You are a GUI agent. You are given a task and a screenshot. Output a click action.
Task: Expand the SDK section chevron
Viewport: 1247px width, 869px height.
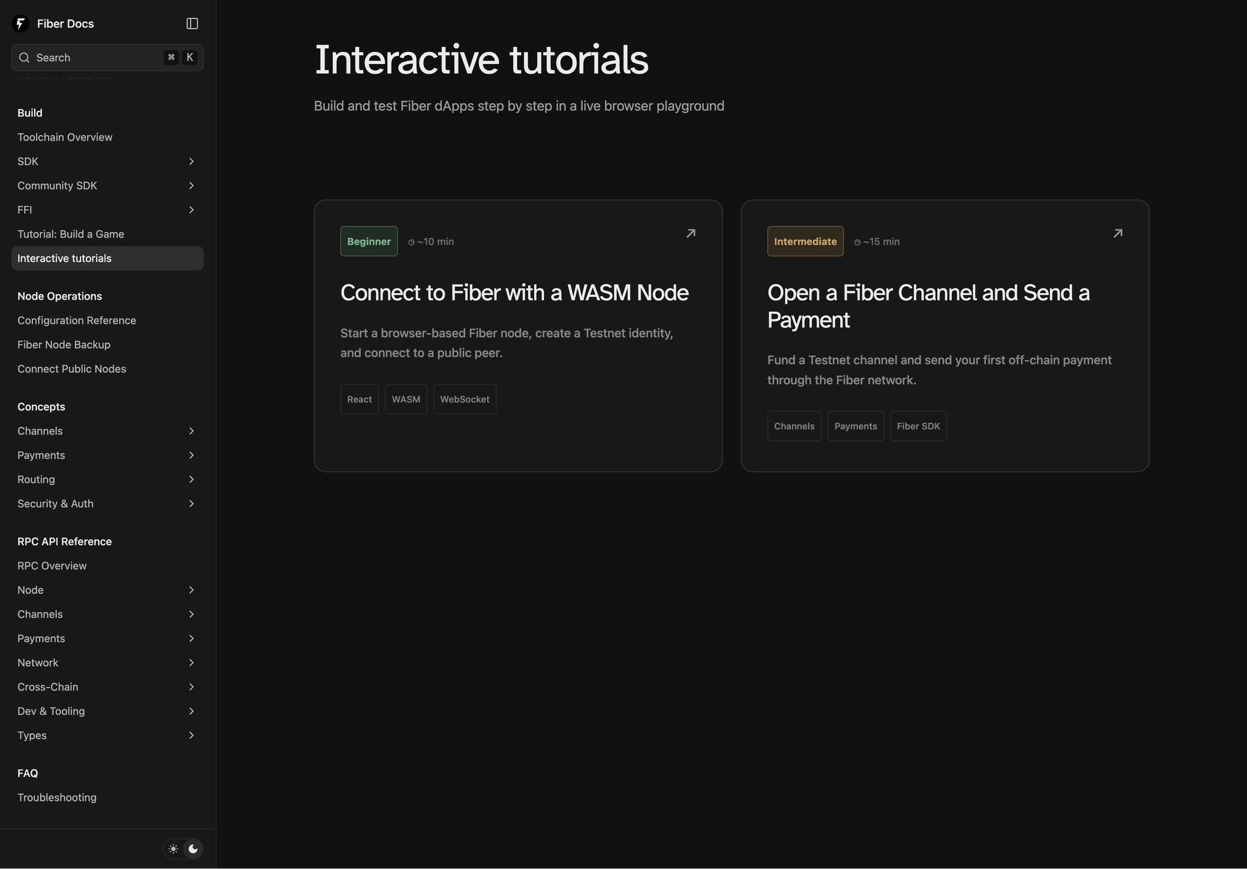[x=191, y=161]
